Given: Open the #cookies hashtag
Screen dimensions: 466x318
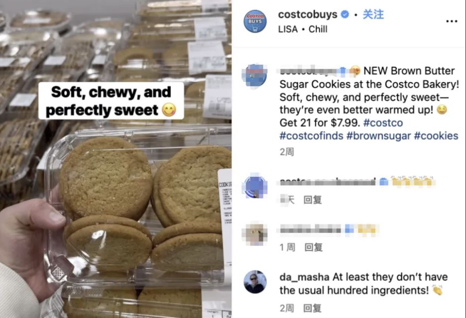Looking at the screenshot, I should tap(436, 135).
